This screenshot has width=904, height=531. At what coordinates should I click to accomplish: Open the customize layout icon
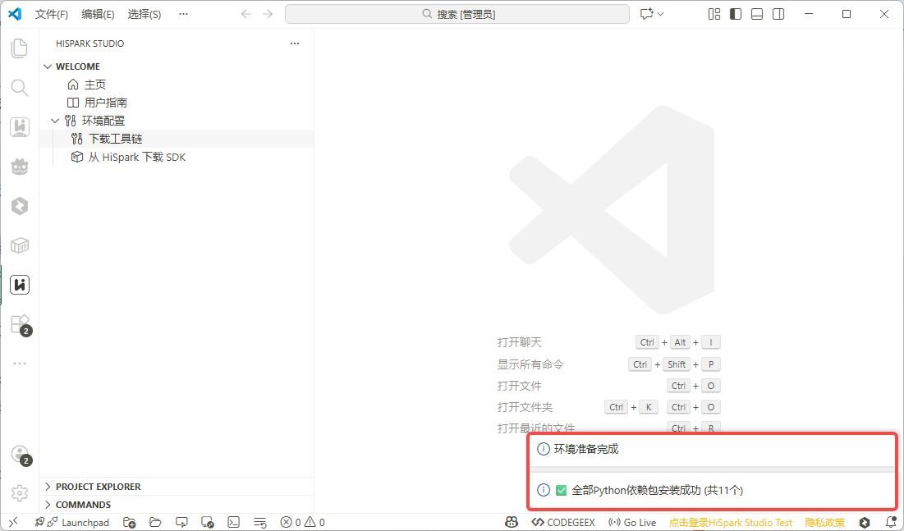714,14
